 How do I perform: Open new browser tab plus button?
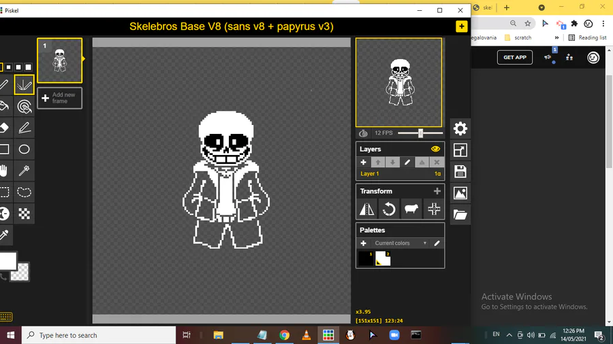pyautogui.click(x=507, y=7)
